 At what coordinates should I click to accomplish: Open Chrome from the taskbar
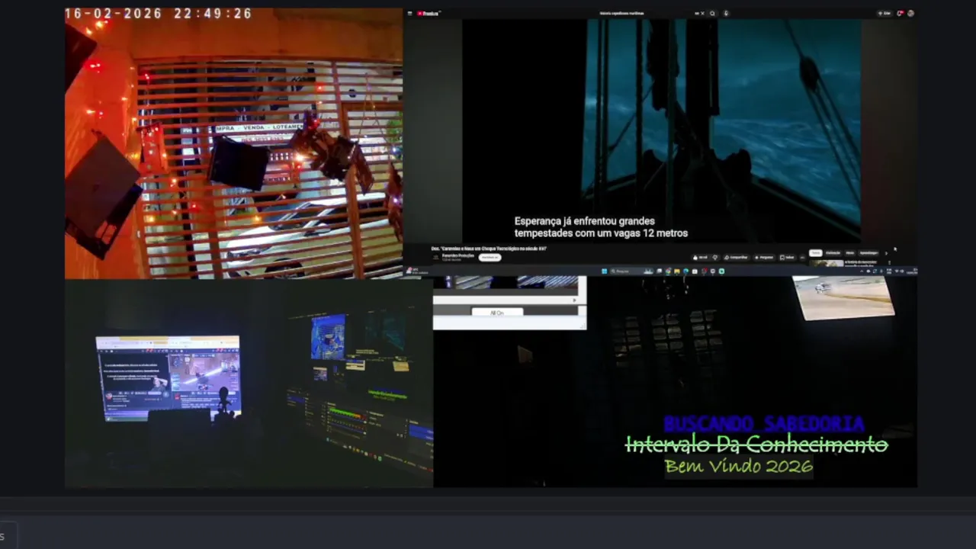667,271
